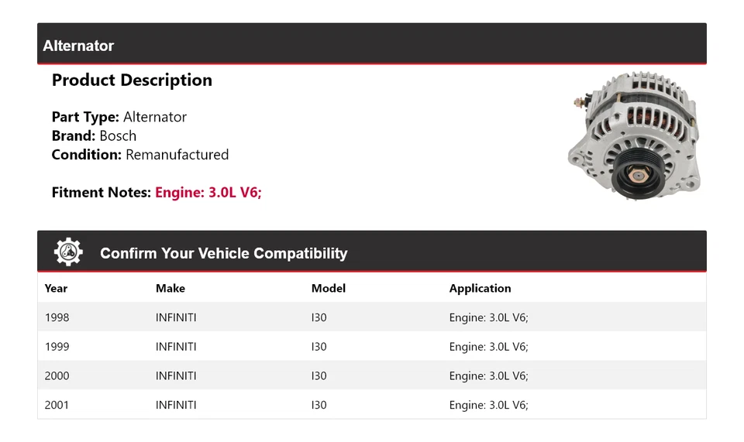Click the Year column header

[x=56, y=288]
